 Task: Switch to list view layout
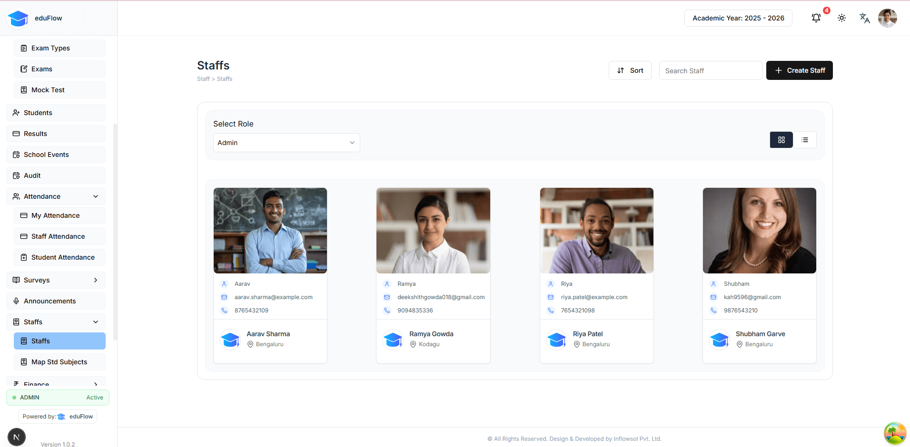(805, 140)
